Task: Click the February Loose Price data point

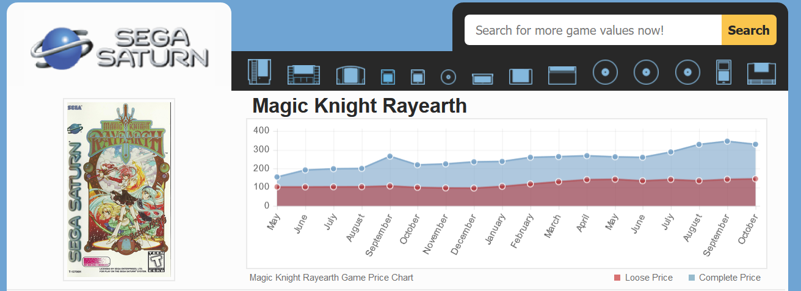Action: point(531,184)
